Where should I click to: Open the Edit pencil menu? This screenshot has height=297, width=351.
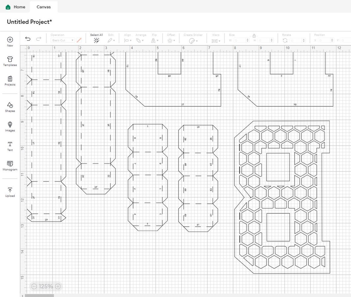111,40
